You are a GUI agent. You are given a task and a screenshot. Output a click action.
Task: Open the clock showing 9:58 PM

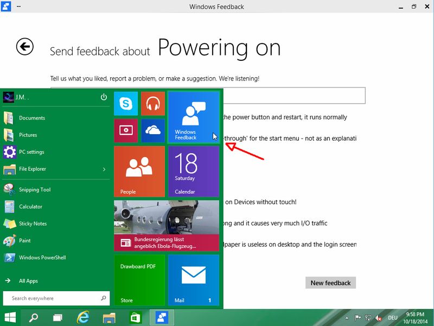click(416, 318)
